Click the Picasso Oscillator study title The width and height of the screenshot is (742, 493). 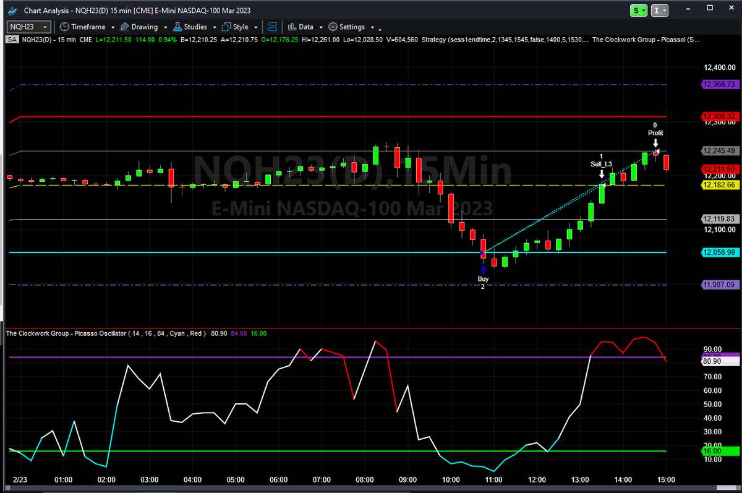pyautogui.click(x=106, y=333)
